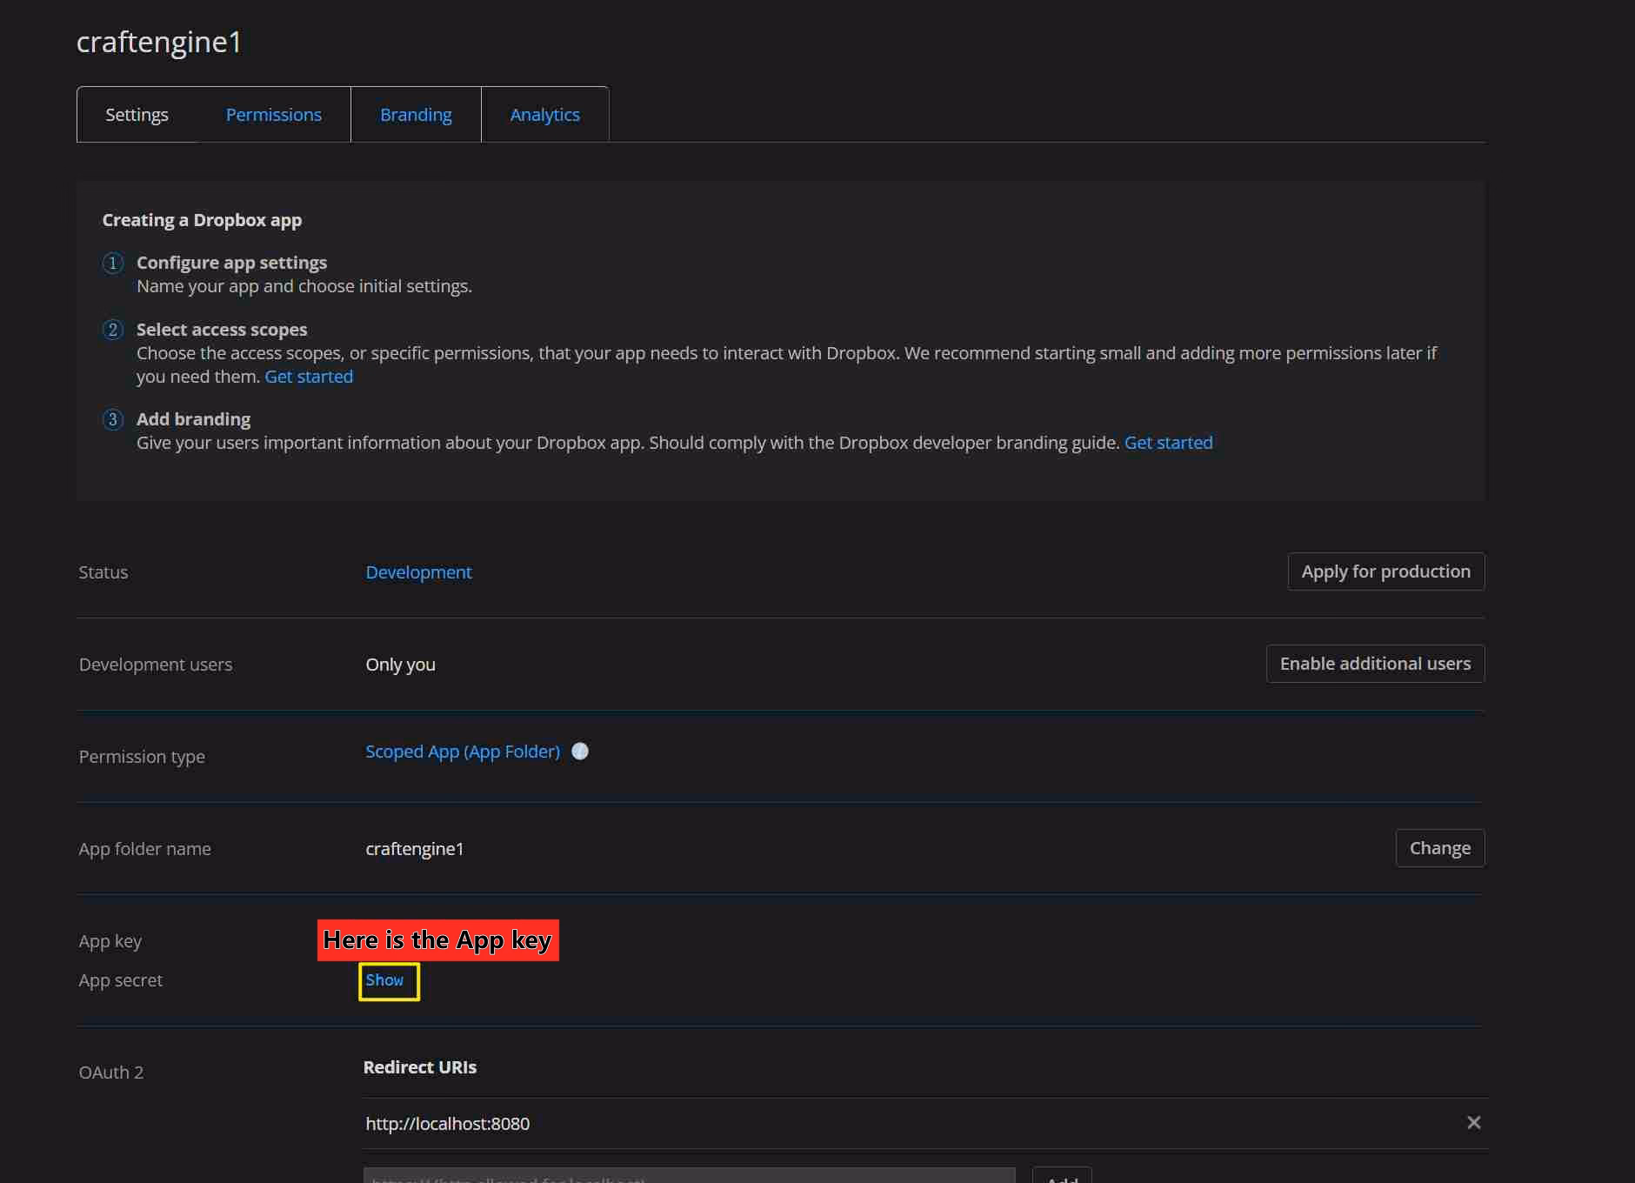Change the App folder name

1439,848
